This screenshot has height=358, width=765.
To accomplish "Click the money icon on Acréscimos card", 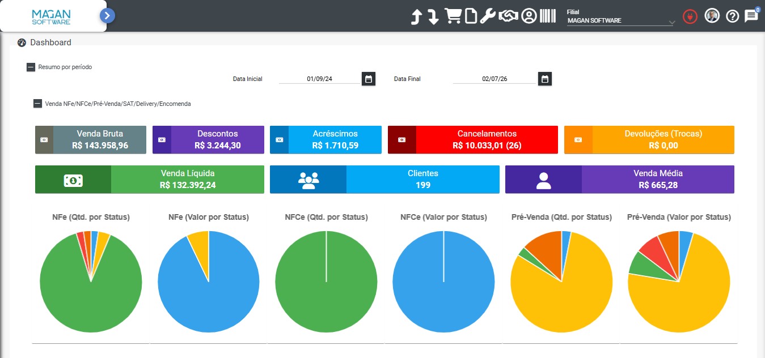I will click(x=279, y=140).
